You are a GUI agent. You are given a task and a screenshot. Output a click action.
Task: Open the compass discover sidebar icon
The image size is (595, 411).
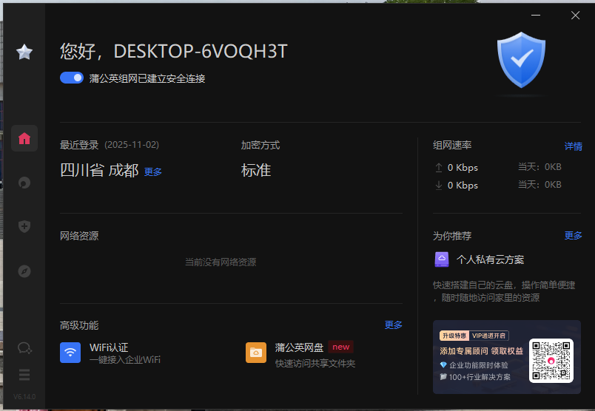click(x=24, y=271)
